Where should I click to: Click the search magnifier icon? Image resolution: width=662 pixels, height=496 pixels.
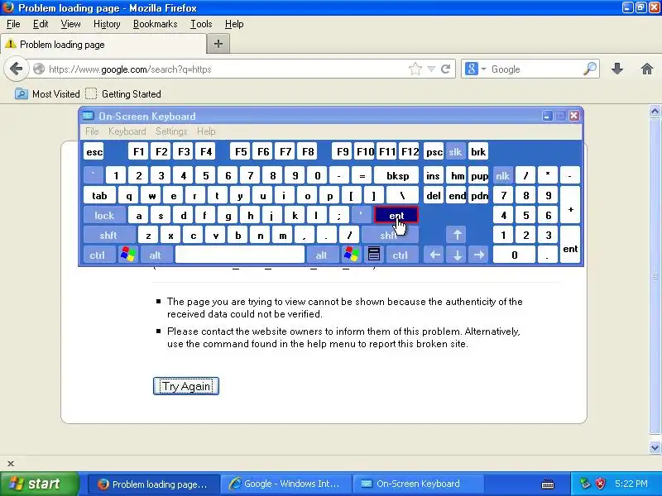pyautogui.click(x=590, y=69)
